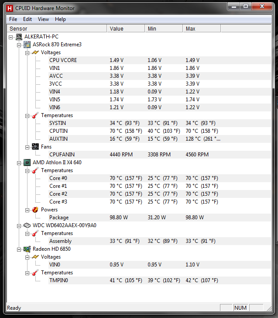Click the lightning icon under Radeon Voltages
278x318 pixels.
pyautogui.click(x=35, y=257)
